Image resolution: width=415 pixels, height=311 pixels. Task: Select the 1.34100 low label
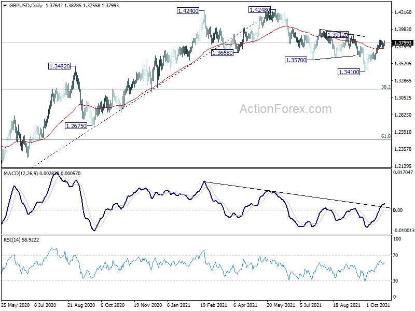click(349, 72)
